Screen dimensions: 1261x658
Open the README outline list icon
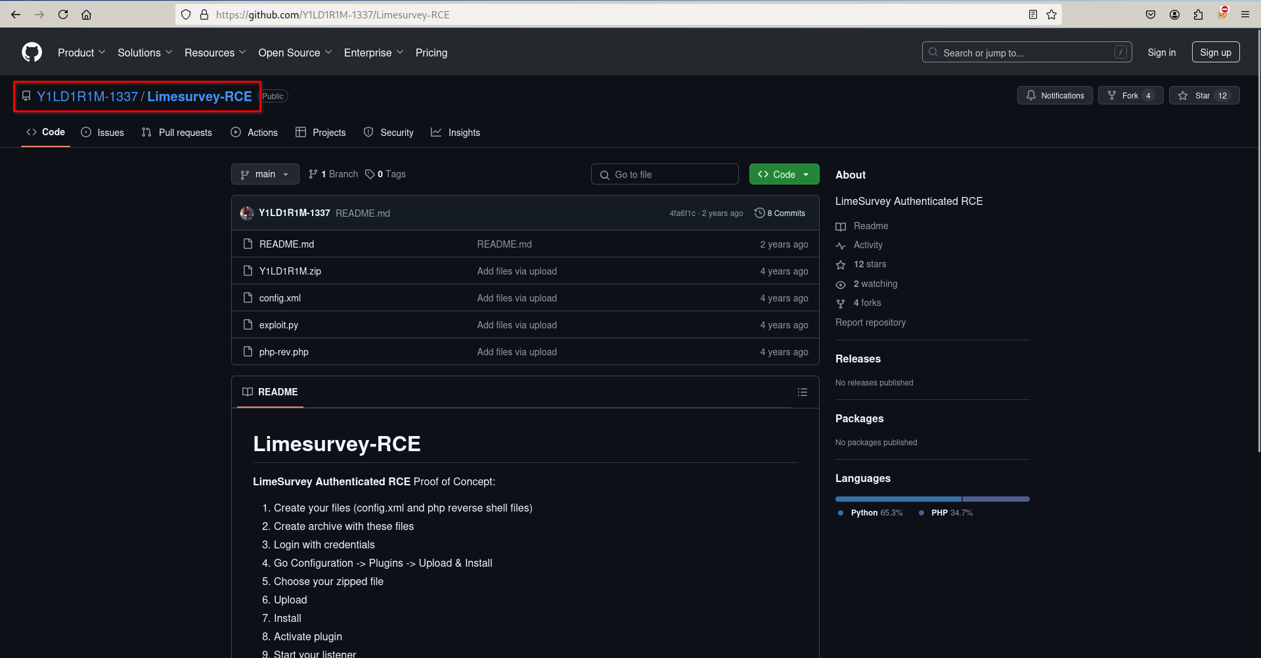802,392
